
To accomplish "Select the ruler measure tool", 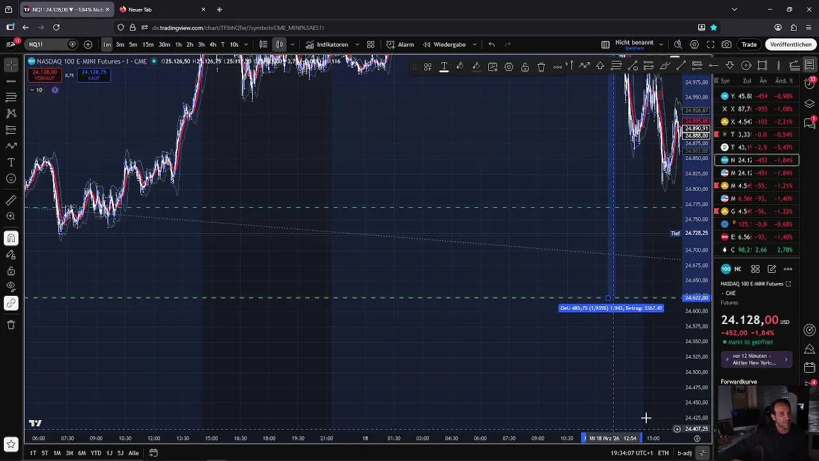I will [11, 200].
